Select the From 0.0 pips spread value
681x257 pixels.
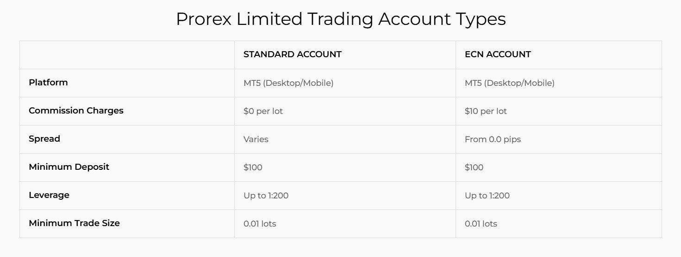[493, 139]
